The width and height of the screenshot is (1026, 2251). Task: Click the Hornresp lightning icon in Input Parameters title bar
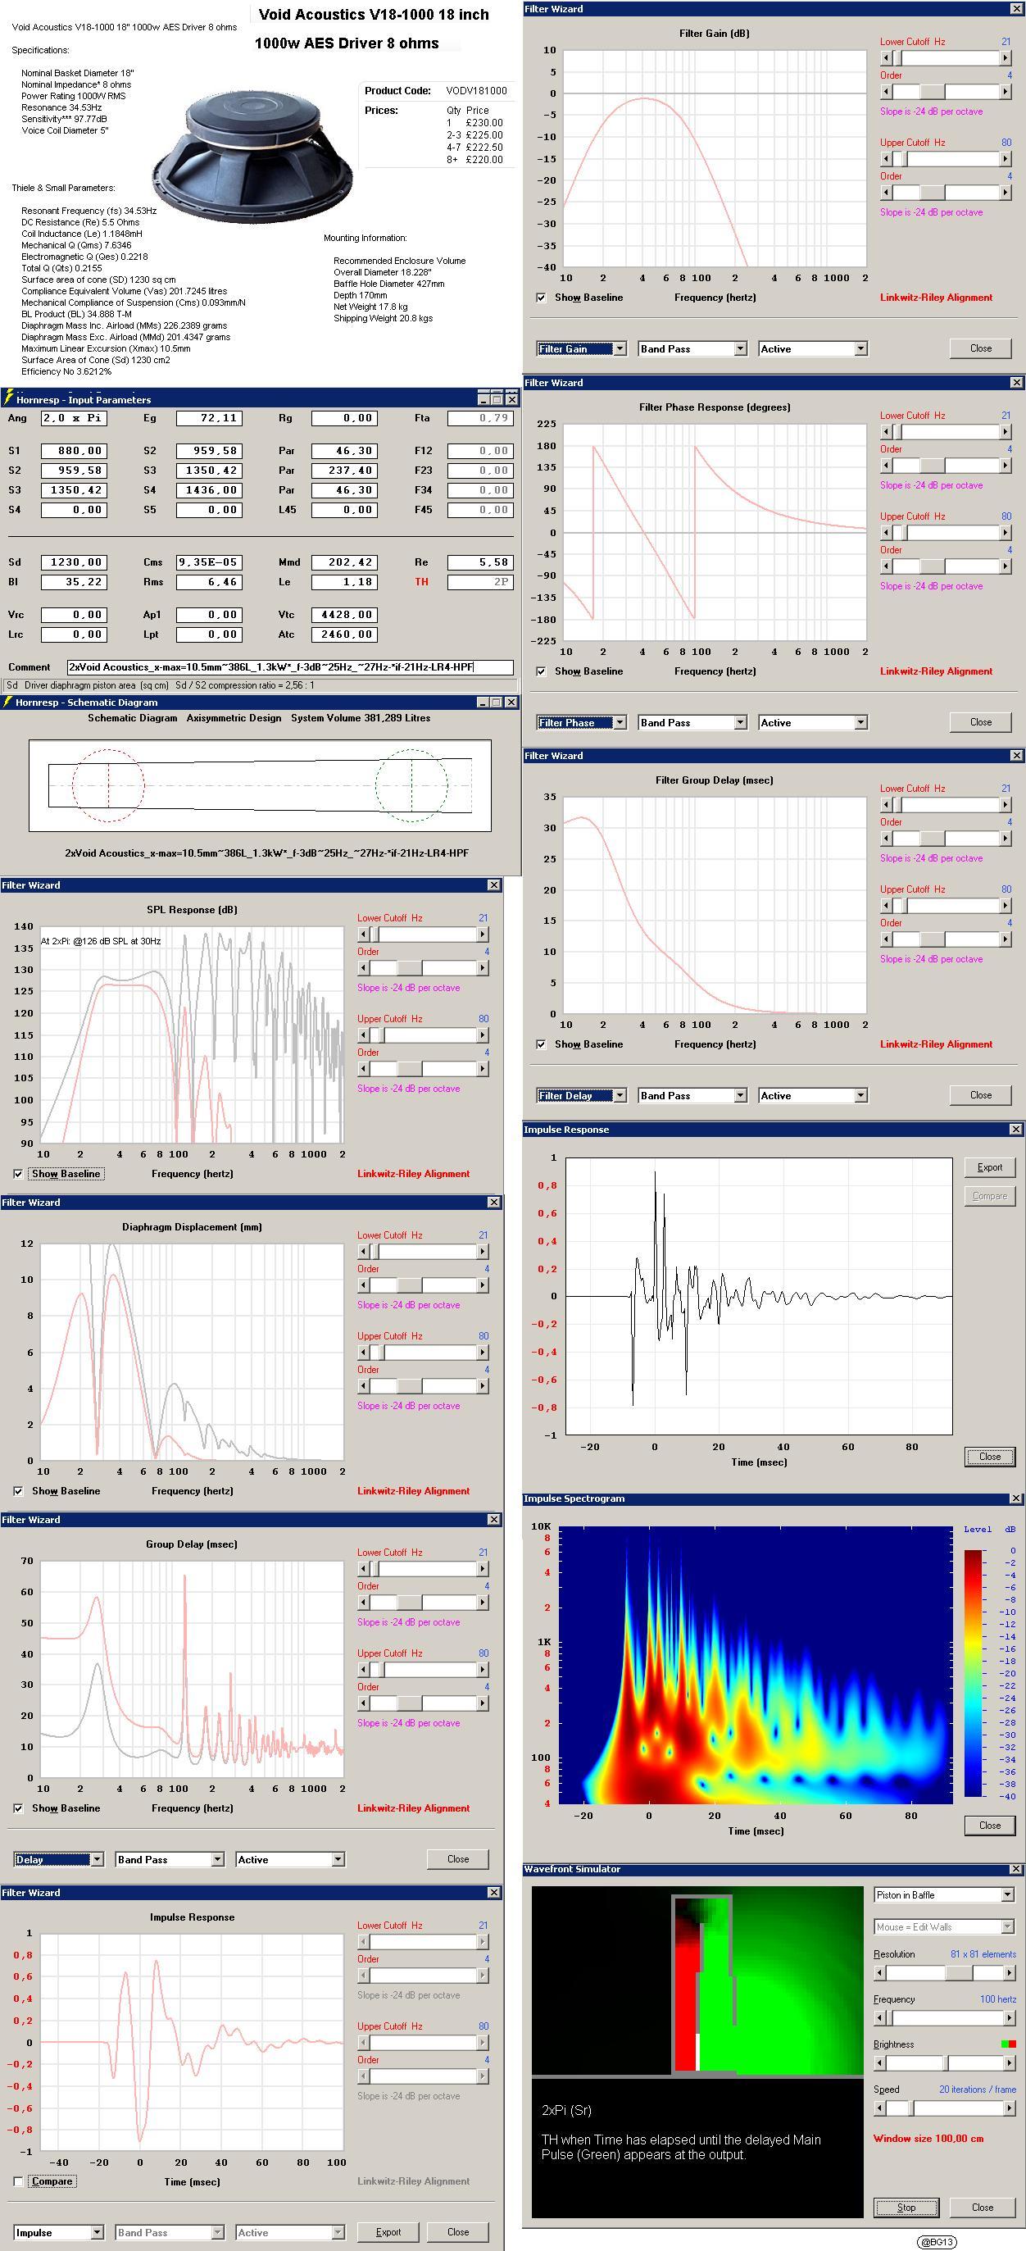point(8,398)
